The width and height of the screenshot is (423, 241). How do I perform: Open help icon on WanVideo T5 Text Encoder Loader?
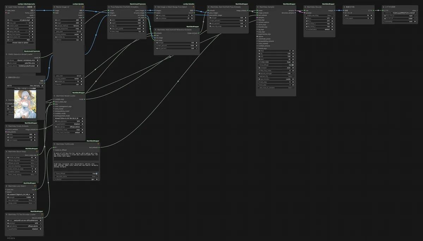(42, 214)
